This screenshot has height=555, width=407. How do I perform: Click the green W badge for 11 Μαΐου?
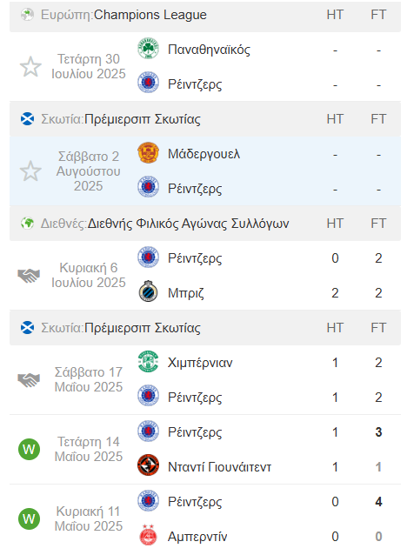(x=29, y=518)
